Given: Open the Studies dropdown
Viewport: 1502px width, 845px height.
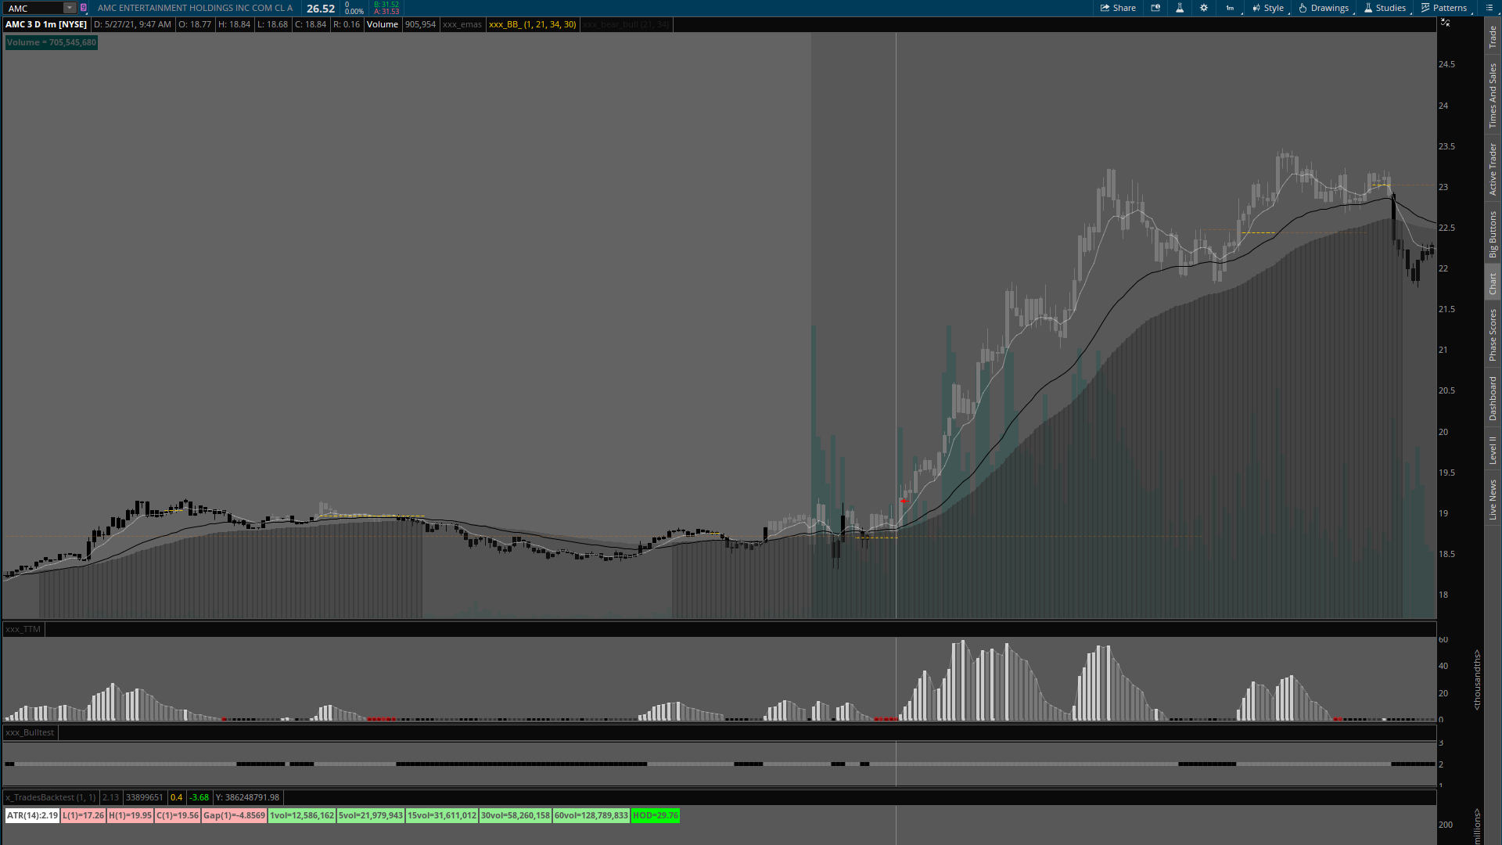Looking at the screenshot, I should (x=1385, y=8).
